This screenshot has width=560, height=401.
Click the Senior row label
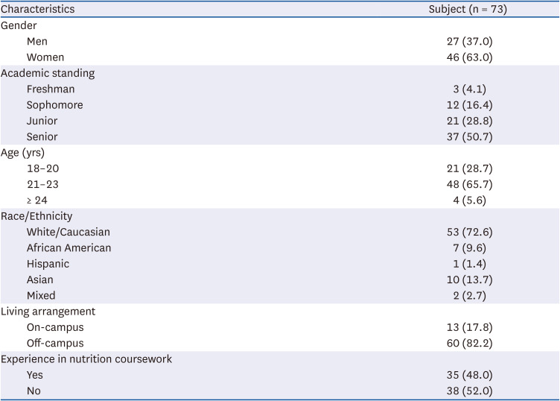[42, 136]
